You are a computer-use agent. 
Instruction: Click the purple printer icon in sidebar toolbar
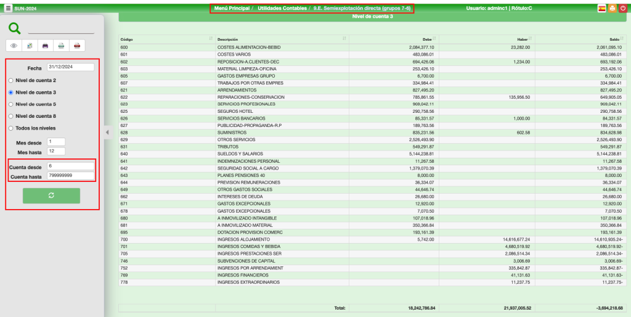click(x=46, y=46)
